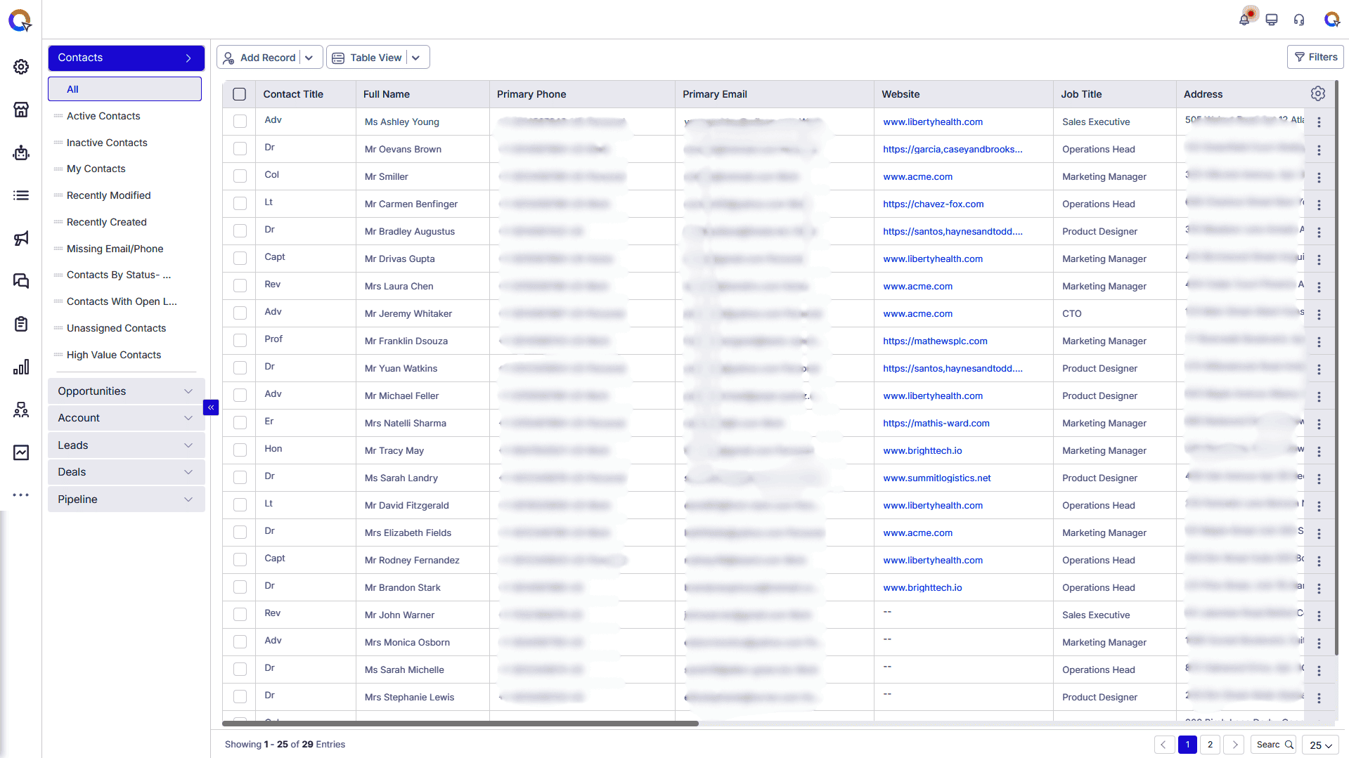Open the notifications bell with red badge
The width and height of the screenshot is (1349, 758).
[x=1244, y=19]
